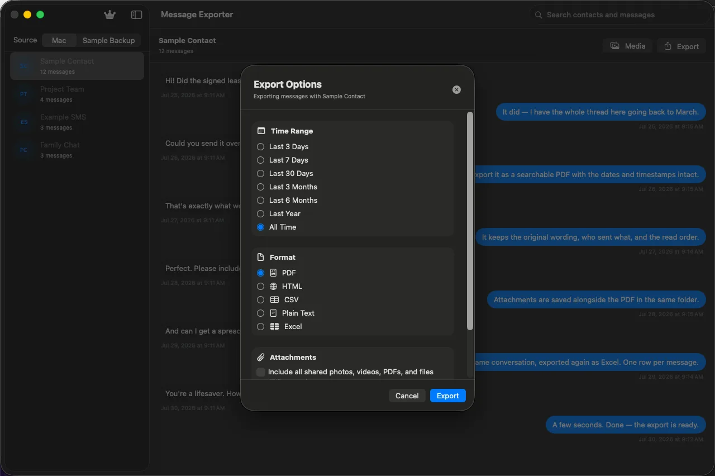The image size is (715, 476).
Task: Toggle the sidebar panel icon
Action: click(x=136, y=15)
